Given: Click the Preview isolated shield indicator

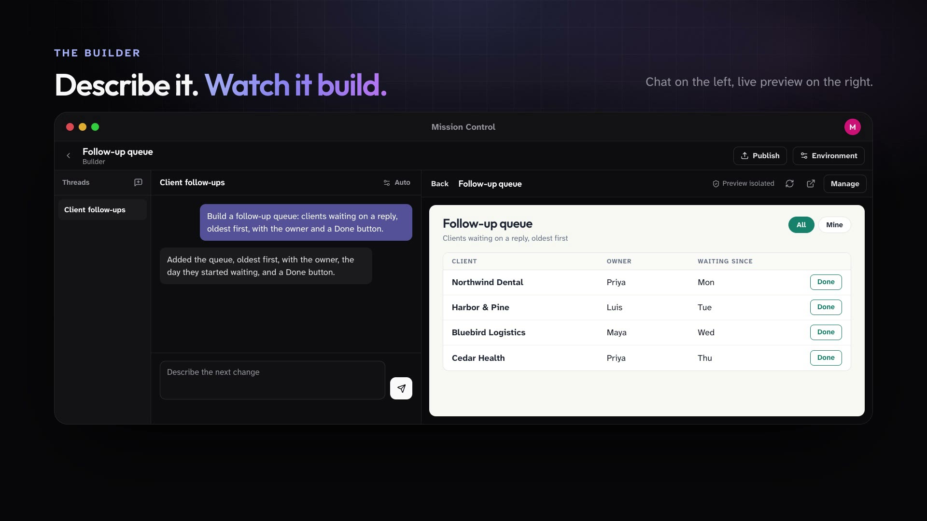Looking at the screenshot, I should 743,183.
